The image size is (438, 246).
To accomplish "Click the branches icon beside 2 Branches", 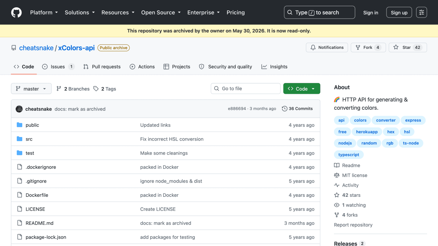I will [59, 89].
